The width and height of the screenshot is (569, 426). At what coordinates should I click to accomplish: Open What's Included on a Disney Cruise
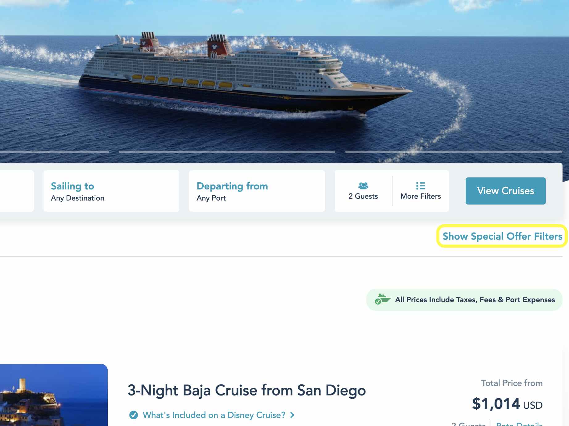coord(214,415)
